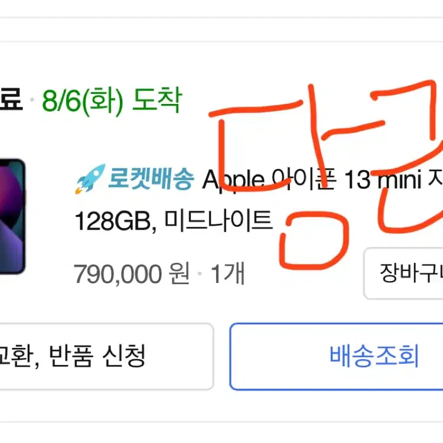Click the blue 로켓배송 badge text
This screenshot has height=443, width=443.
(151, 178)
